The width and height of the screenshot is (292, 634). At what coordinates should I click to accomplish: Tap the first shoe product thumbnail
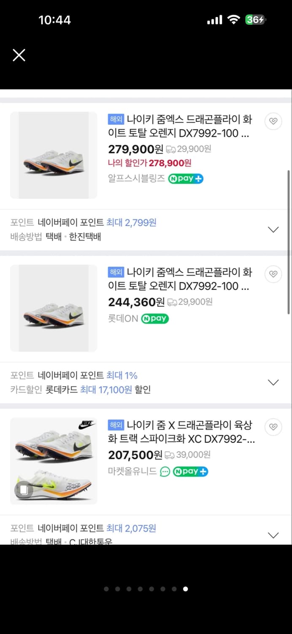[53, 155]
